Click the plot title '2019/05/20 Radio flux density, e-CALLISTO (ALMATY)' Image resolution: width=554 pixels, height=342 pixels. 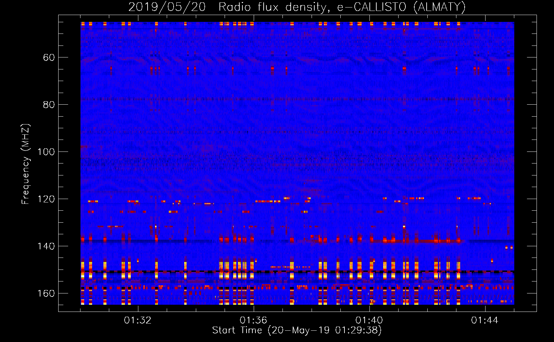(297, 7)
